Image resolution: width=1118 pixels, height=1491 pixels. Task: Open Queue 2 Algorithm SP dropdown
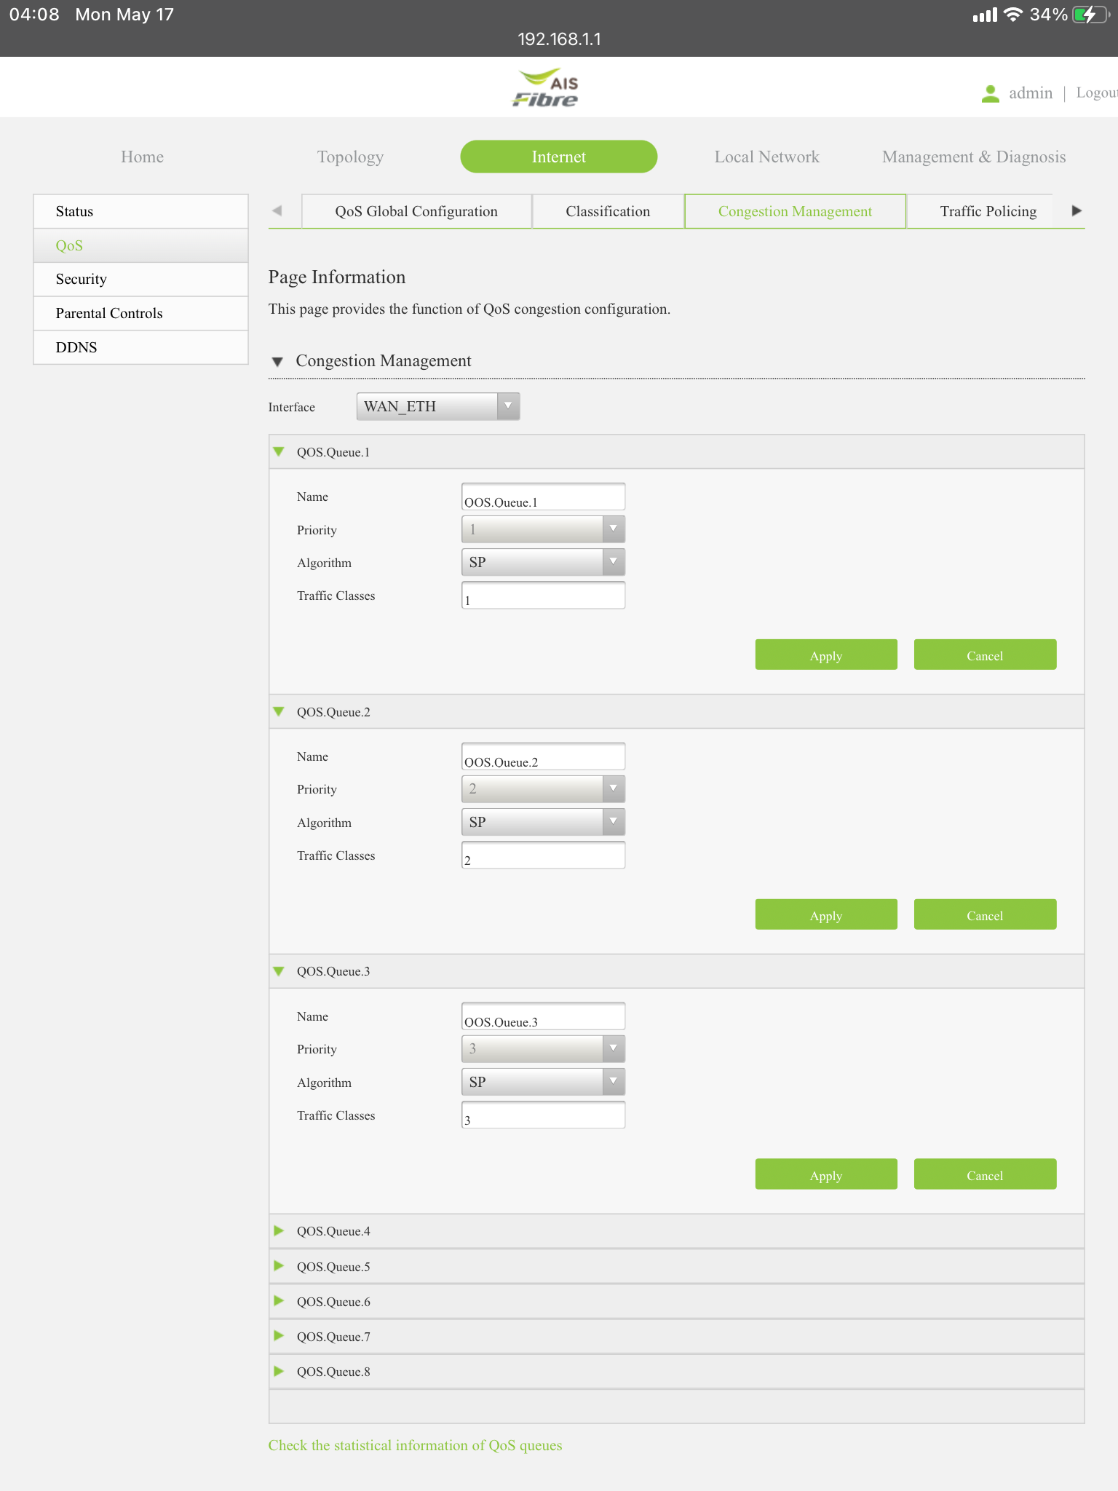pyautogui.click(x=543, y=822)
